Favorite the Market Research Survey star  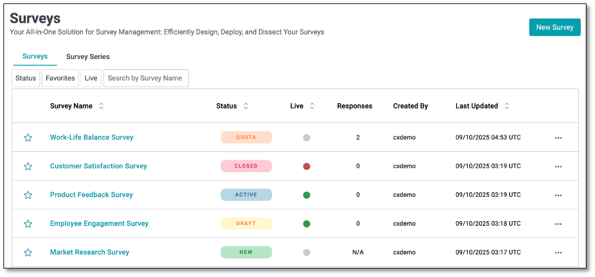click(x=28, y=253)
